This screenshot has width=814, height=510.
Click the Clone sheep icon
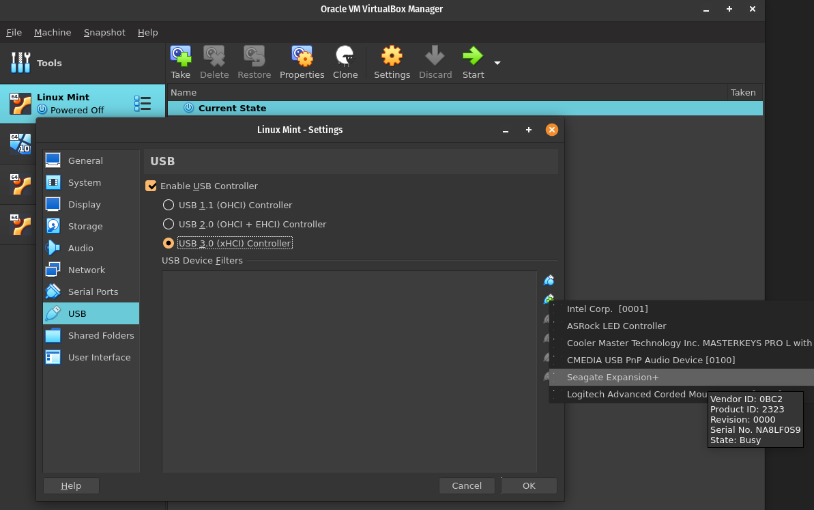(x=345, y=56)
